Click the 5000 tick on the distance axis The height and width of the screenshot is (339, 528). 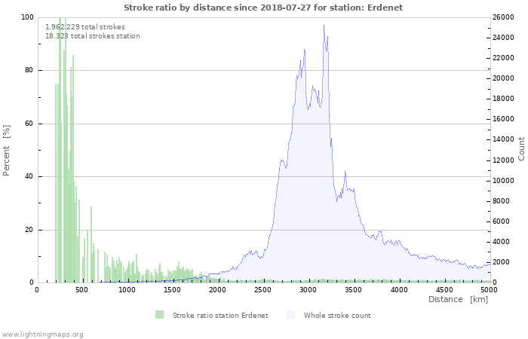489,289
